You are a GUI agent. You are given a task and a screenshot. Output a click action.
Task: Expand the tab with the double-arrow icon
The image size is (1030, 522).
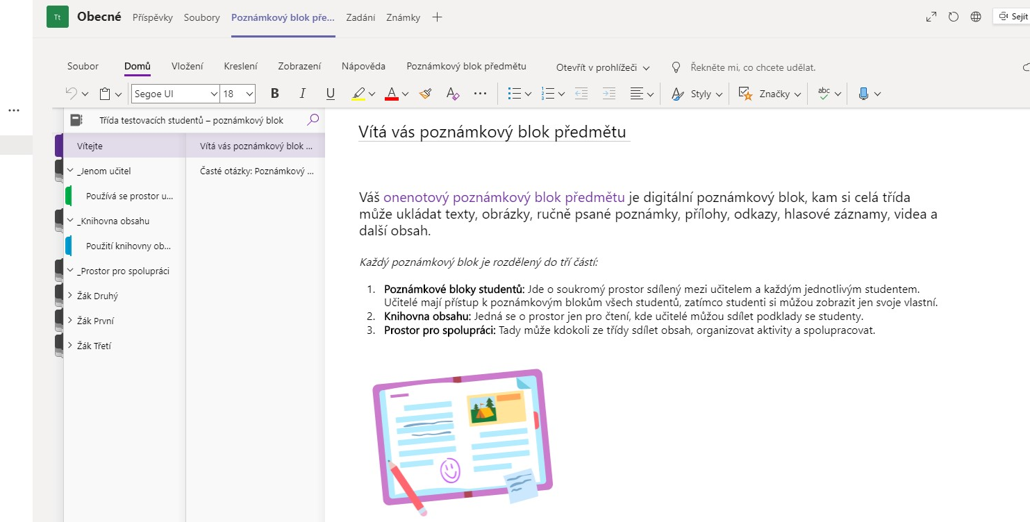pyautogui.click(x=931, y=17)
